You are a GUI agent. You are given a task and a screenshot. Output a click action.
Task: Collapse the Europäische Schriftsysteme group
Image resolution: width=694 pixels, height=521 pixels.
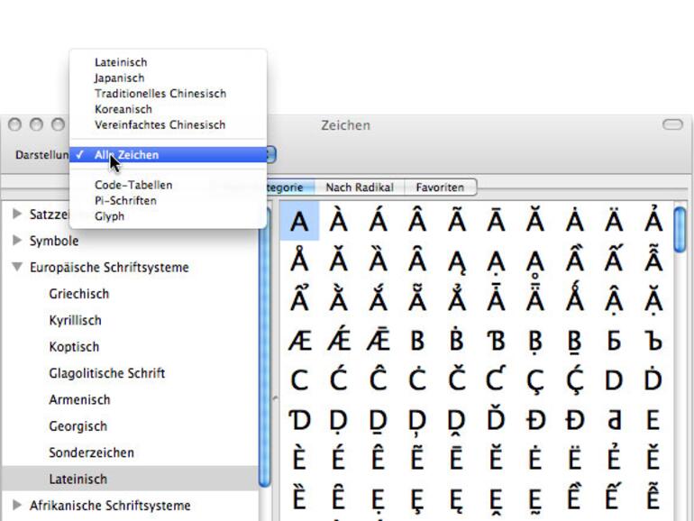click(17, 267)
